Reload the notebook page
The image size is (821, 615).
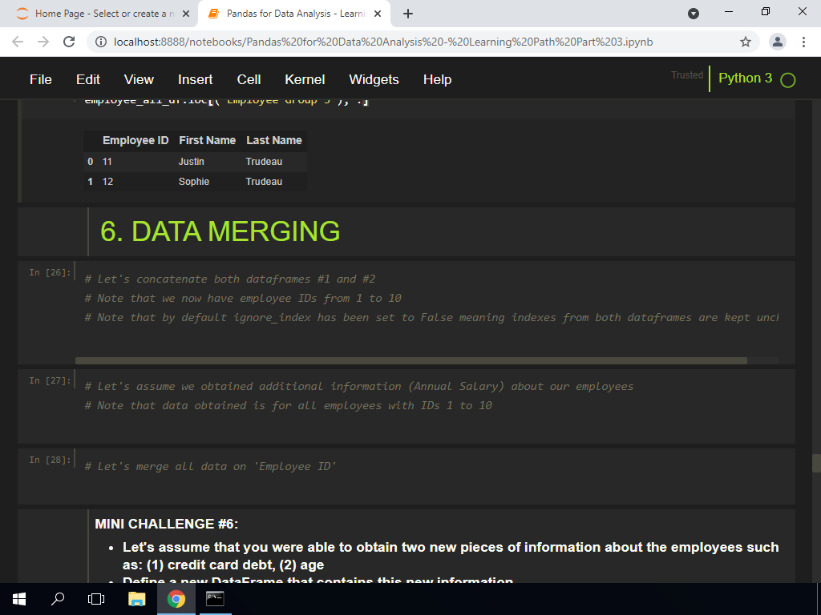click(x=69, y=42)
